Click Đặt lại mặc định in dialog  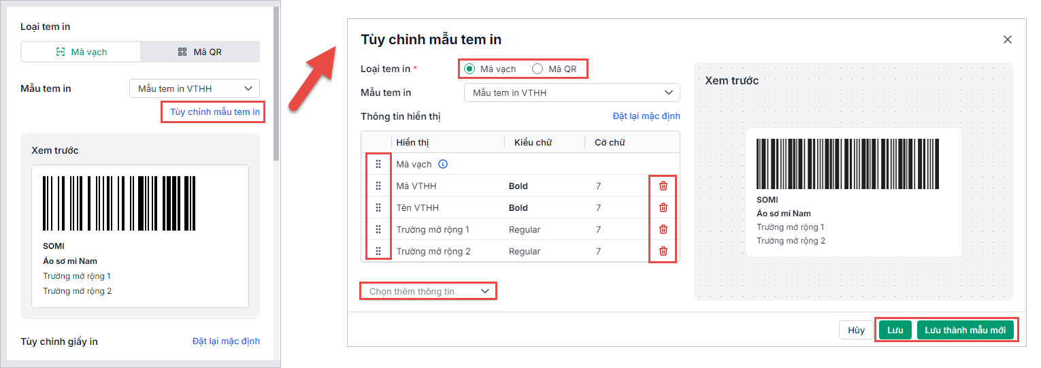pos(646,116)
